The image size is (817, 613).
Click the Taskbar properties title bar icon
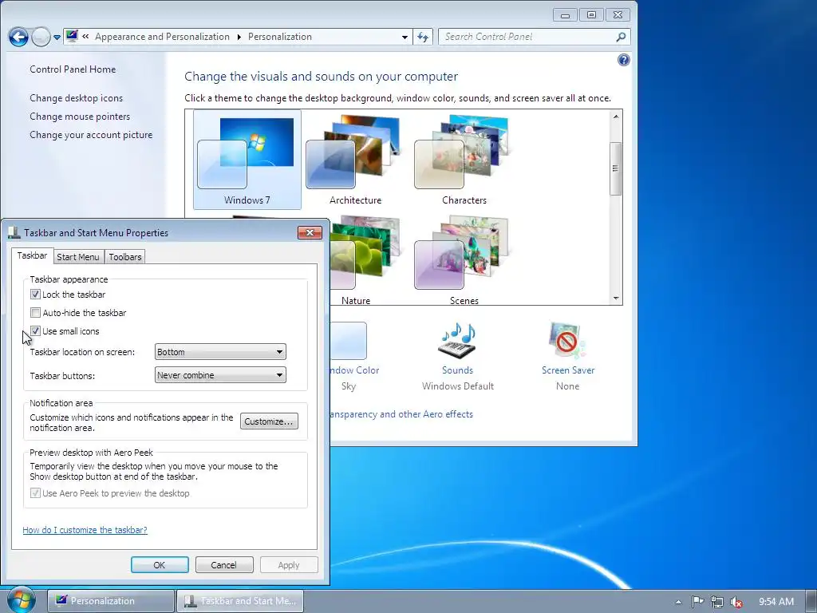coord(14,233)
